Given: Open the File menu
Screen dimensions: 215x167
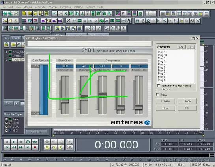Looking at the screenshot, I should (x=4, y=7).
